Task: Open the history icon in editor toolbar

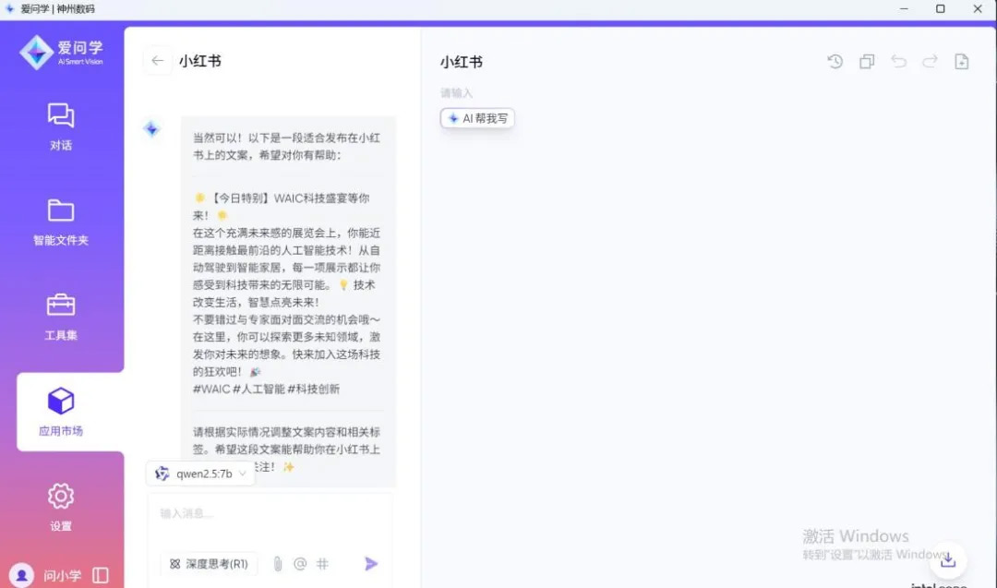Action: [835, 62]
